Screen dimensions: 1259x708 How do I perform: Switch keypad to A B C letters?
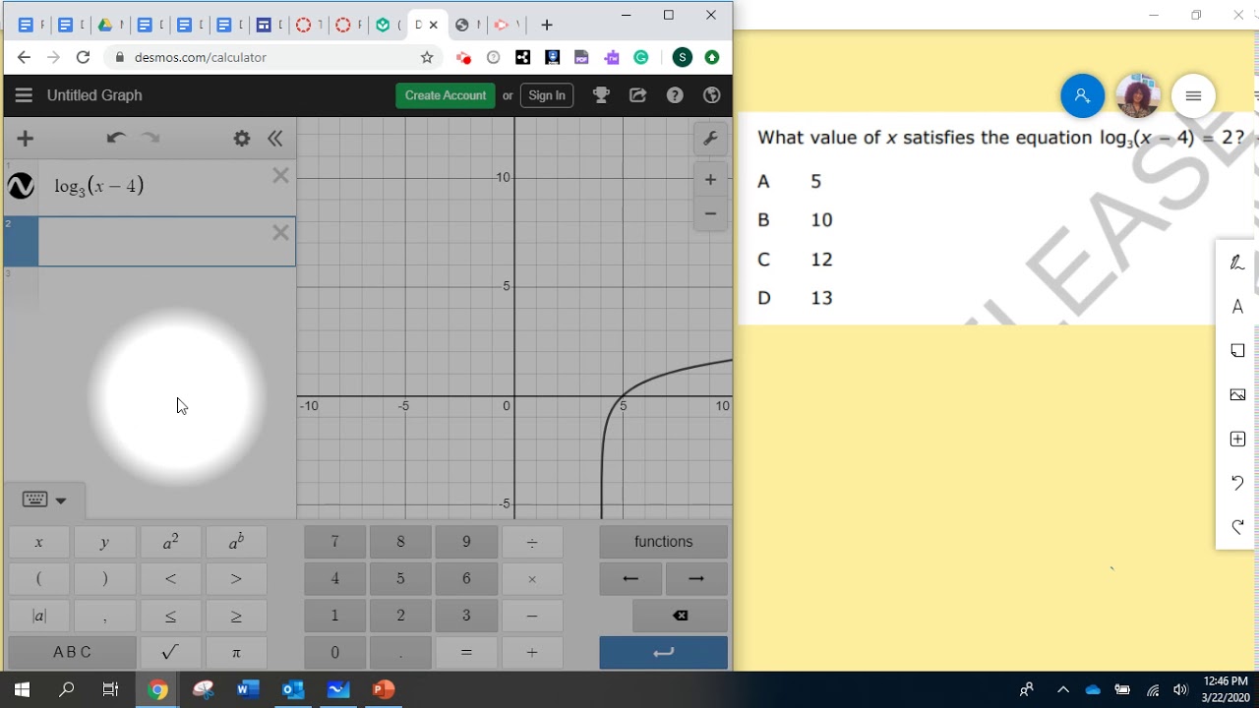[x=72, y=652]
